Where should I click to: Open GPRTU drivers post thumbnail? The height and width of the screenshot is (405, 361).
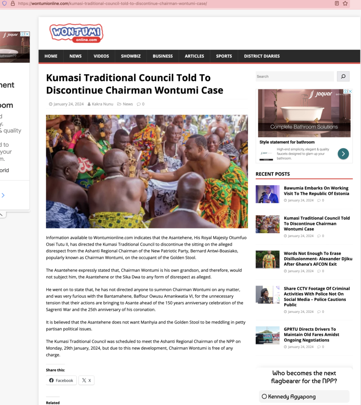click(x=268, y=335)
